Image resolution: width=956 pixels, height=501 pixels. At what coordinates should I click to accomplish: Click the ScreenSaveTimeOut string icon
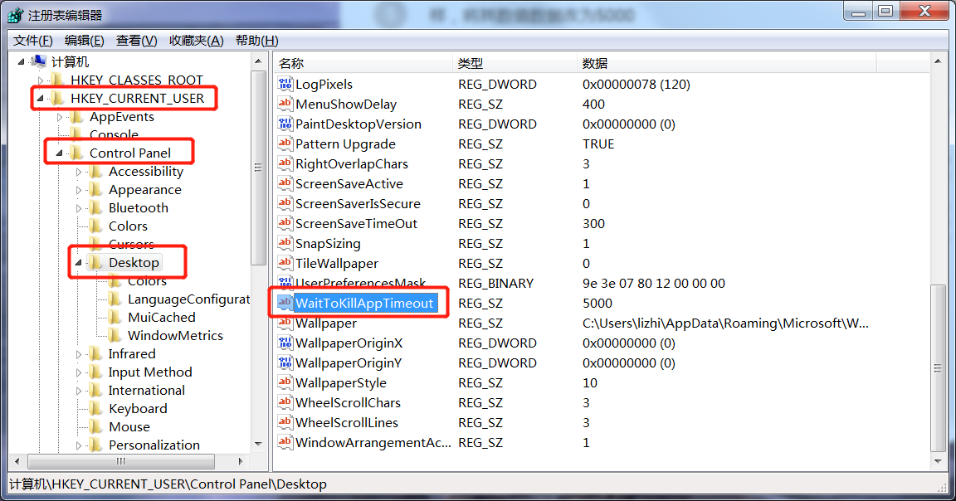pos(285,224)
